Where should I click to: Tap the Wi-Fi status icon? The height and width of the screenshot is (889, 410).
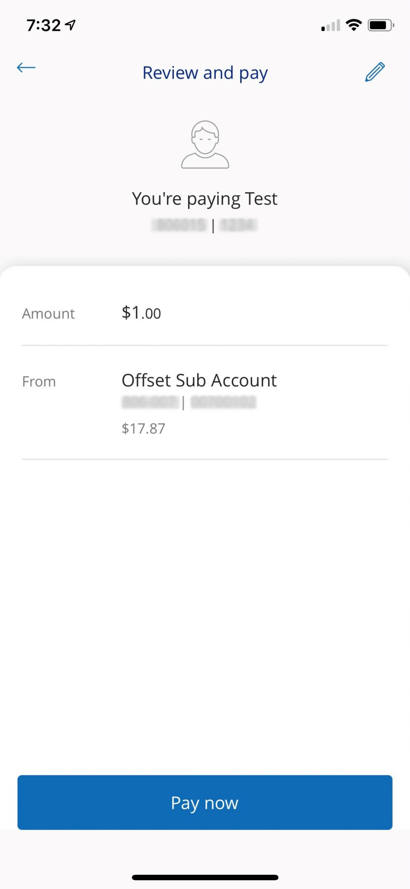pos(354,25)
